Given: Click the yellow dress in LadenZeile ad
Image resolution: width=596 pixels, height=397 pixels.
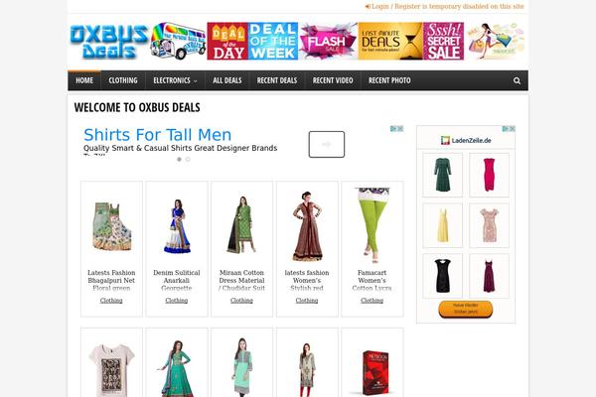Looking at the screenshot, I should [442, 225].
